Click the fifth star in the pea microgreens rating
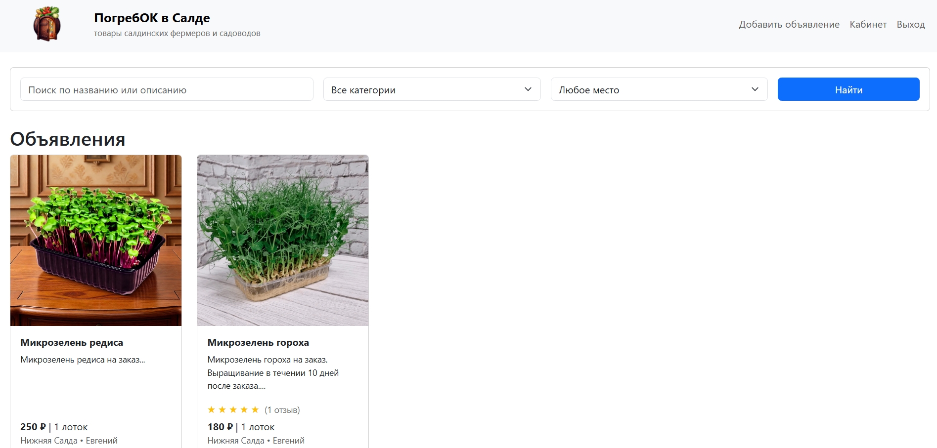This screenshot has width=937, height=448. [256, 409]
